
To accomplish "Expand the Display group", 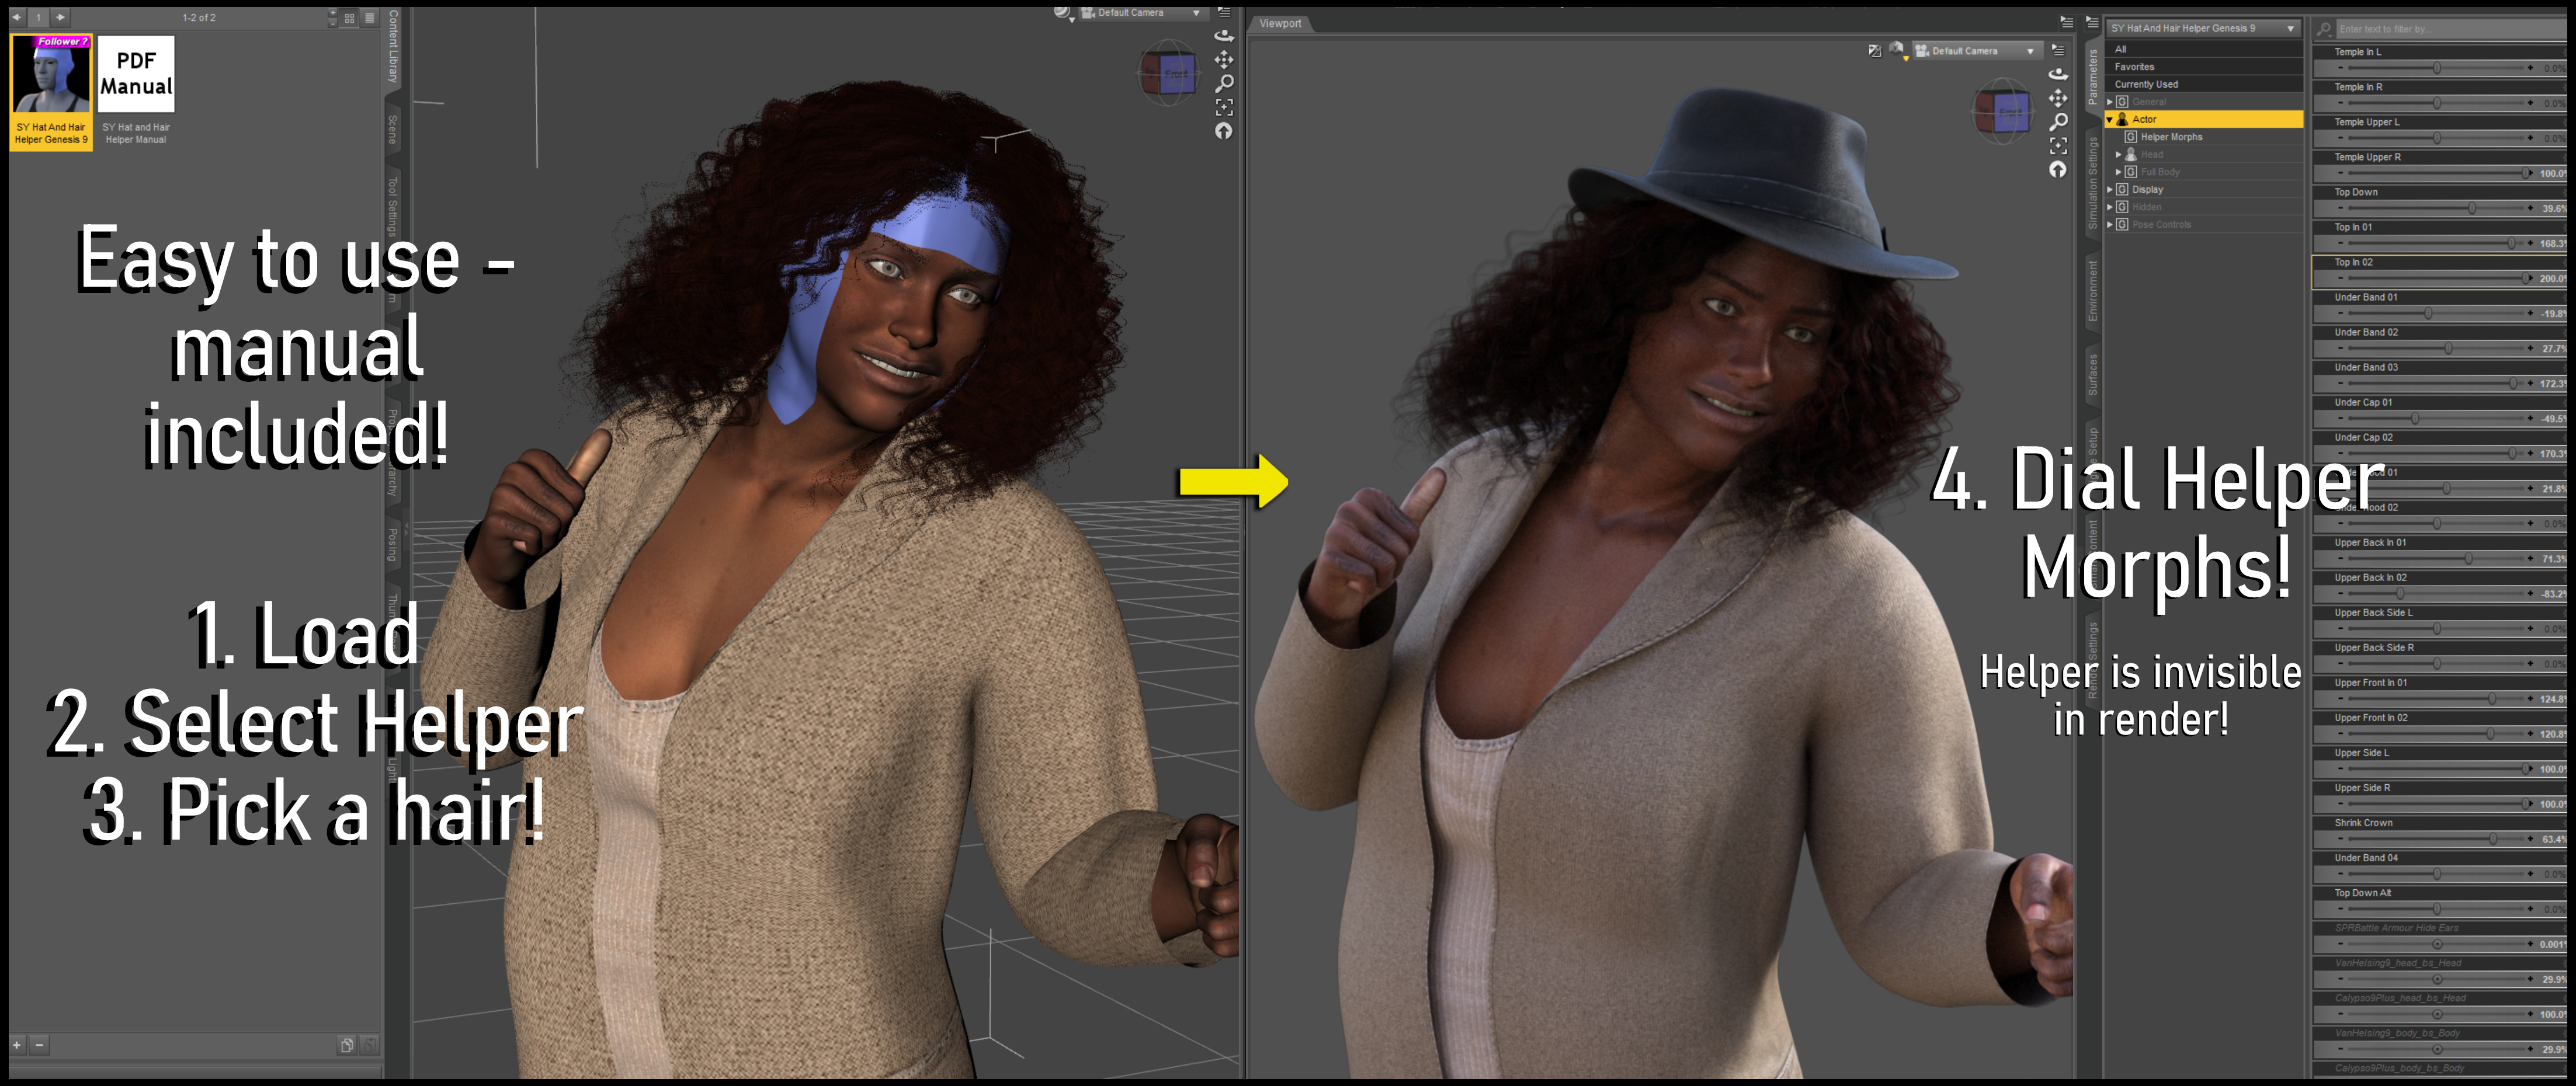I will [x=2109, y=189].
